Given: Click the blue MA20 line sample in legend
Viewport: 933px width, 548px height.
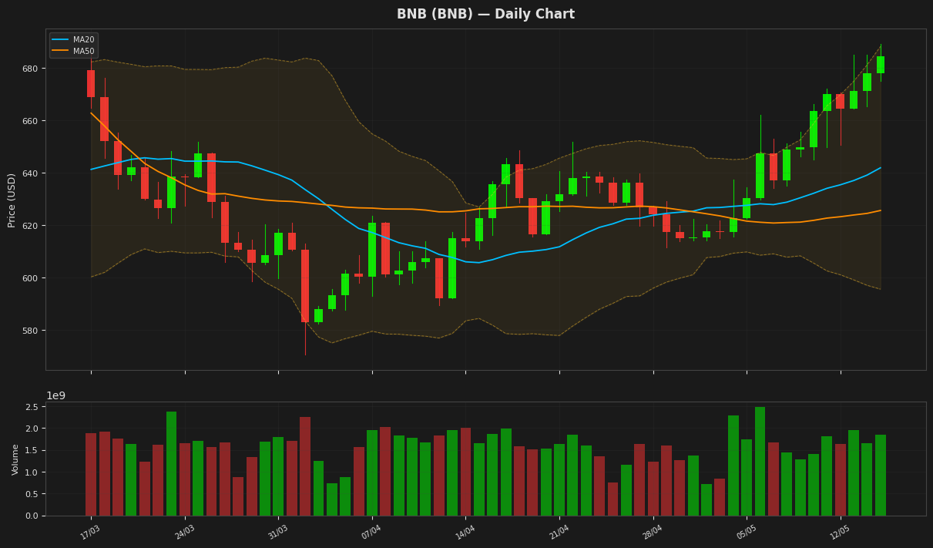Looking at the screenshot, I should pos(61,39).
